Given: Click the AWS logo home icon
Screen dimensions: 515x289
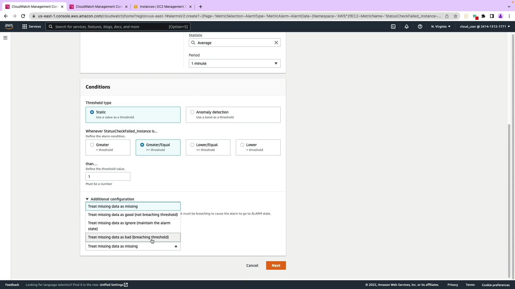Looking at the screenshot, I should [9, 26].
